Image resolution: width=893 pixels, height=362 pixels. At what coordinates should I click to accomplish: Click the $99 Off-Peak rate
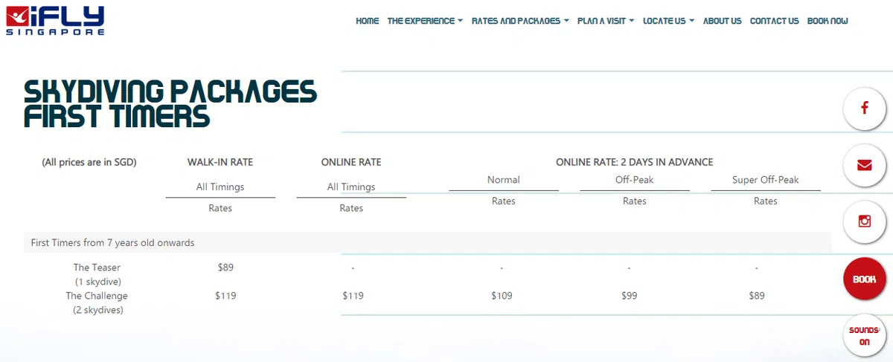click(629, 296)
